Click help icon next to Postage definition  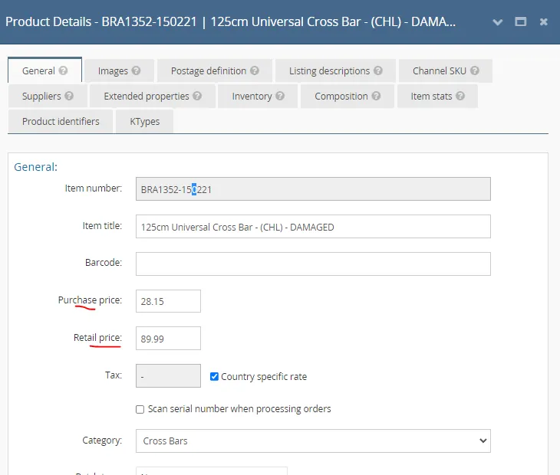tap(254, 70)
